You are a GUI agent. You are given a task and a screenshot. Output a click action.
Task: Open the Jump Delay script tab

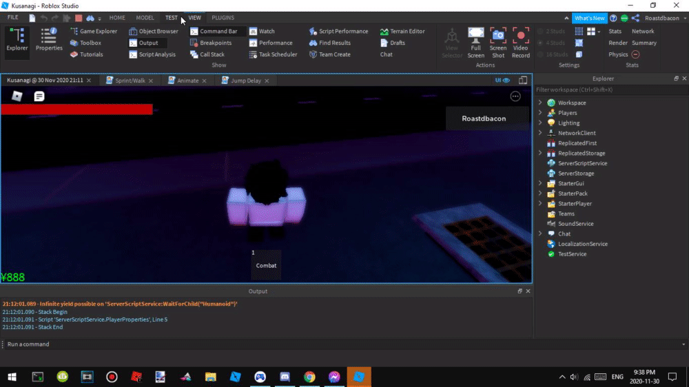pos(246,81)
